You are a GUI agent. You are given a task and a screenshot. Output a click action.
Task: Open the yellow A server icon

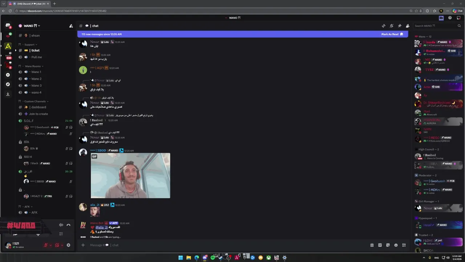[8, 46]
